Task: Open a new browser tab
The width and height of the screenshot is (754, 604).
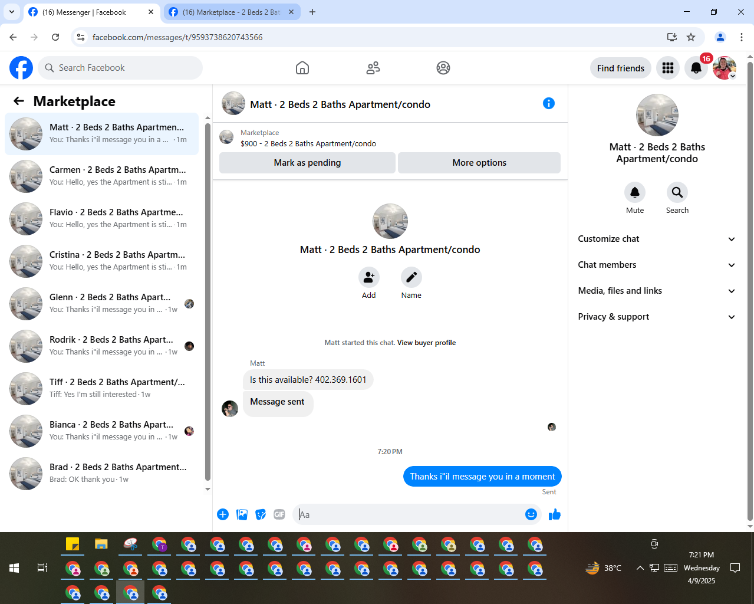Action: click(x=312, y=12)
